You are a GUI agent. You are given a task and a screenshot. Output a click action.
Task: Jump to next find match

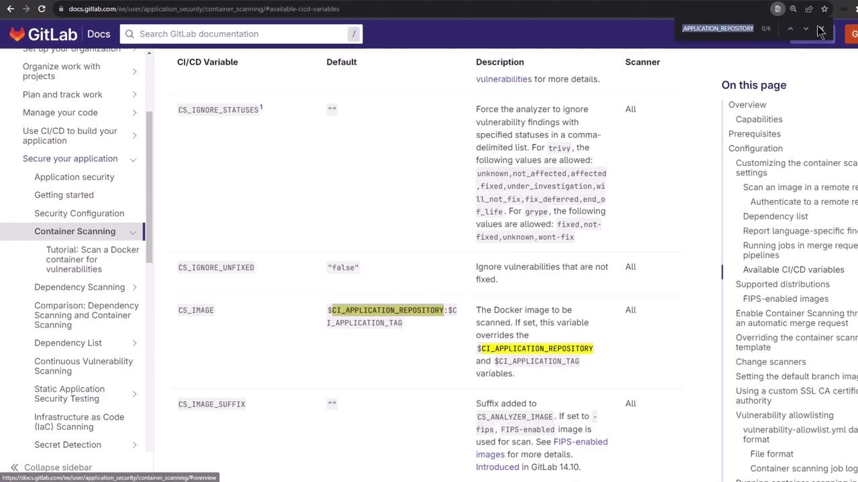coord(806,29)
